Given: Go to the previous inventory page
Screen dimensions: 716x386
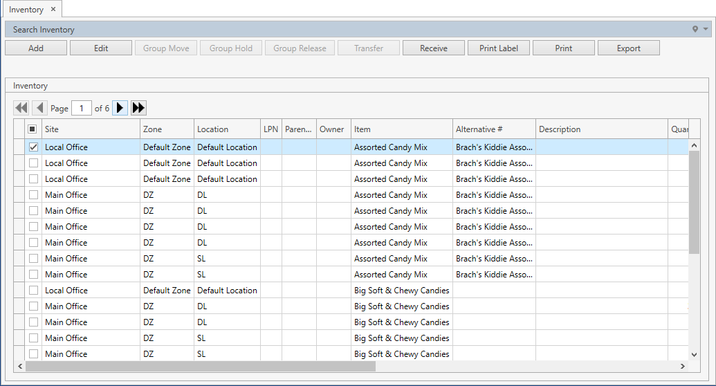Looking at the screenshot, I should [39, 108].
